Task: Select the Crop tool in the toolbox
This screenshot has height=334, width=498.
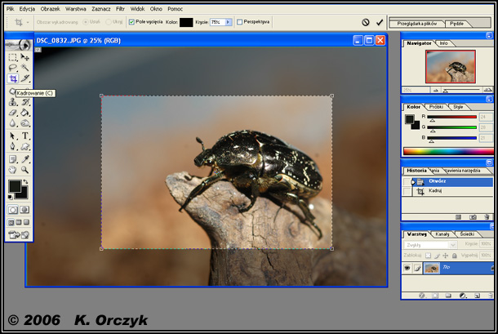Action: click(13, 79)
